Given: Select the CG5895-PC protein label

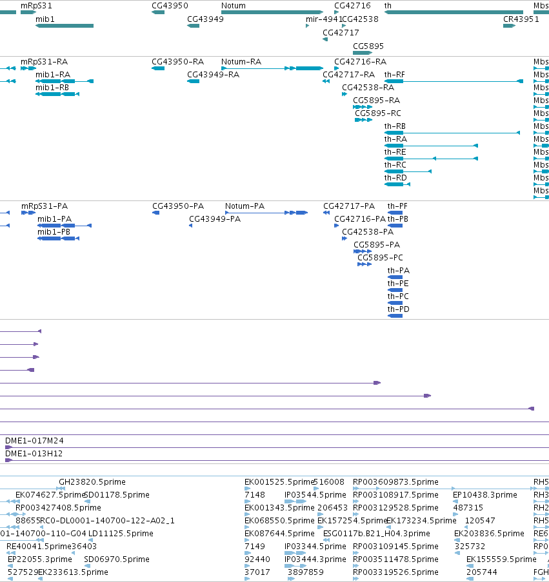Looking at the screenshot, I should pos(380,258).
